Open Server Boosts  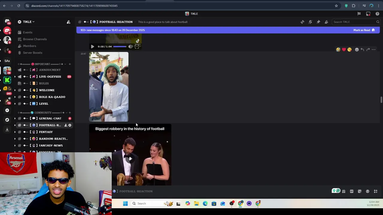click(44, 53)
